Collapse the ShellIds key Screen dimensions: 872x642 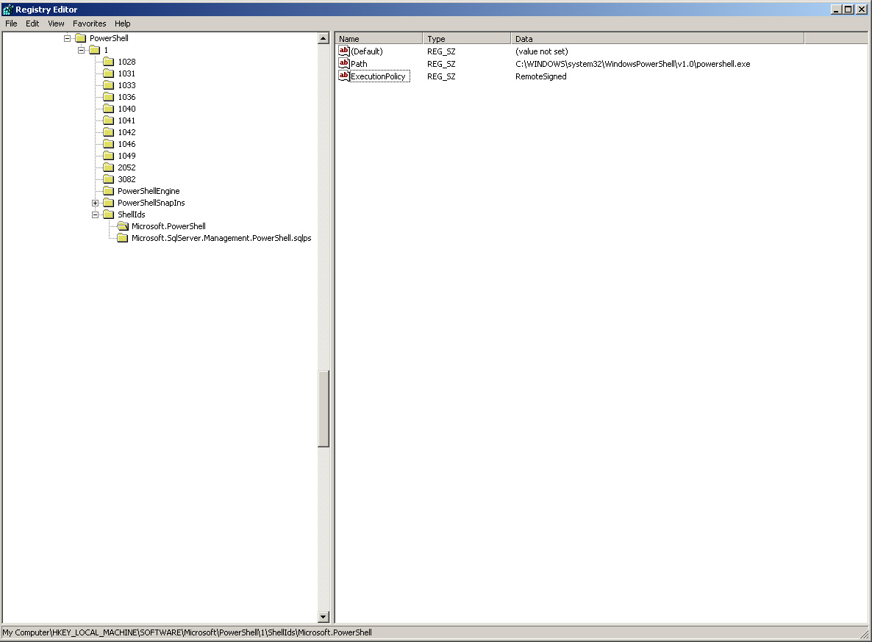(x=95, y=214)
